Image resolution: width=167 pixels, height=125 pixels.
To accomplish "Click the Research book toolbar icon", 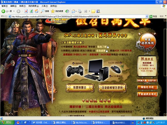I will (98, 11).
